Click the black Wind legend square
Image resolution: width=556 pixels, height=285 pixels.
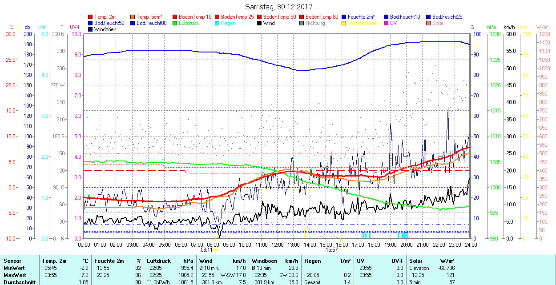pyautogui.click(x=260, y=23)
